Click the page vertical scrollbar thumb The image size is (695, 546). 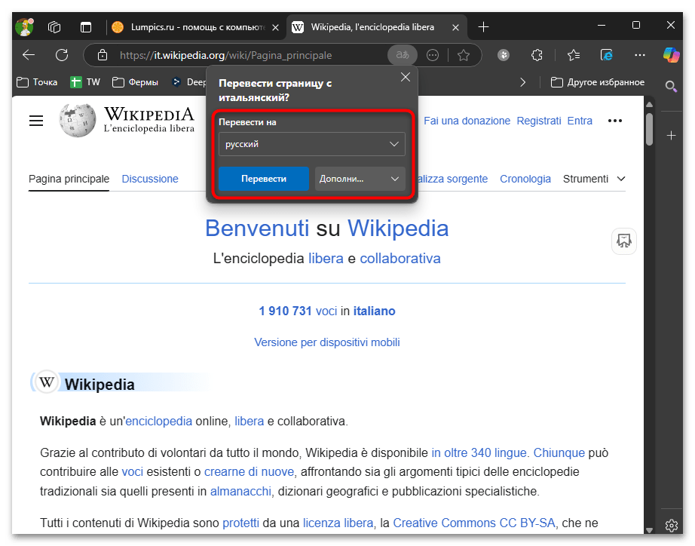pyautogui.click(x=649, y=129)
